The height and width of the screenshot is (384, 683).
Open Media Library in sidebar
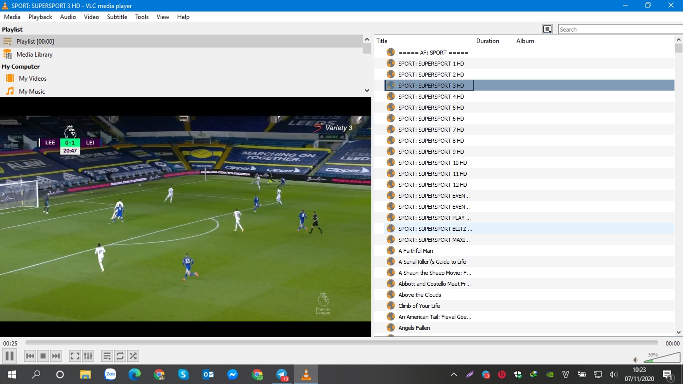click(x=181, y=54)
